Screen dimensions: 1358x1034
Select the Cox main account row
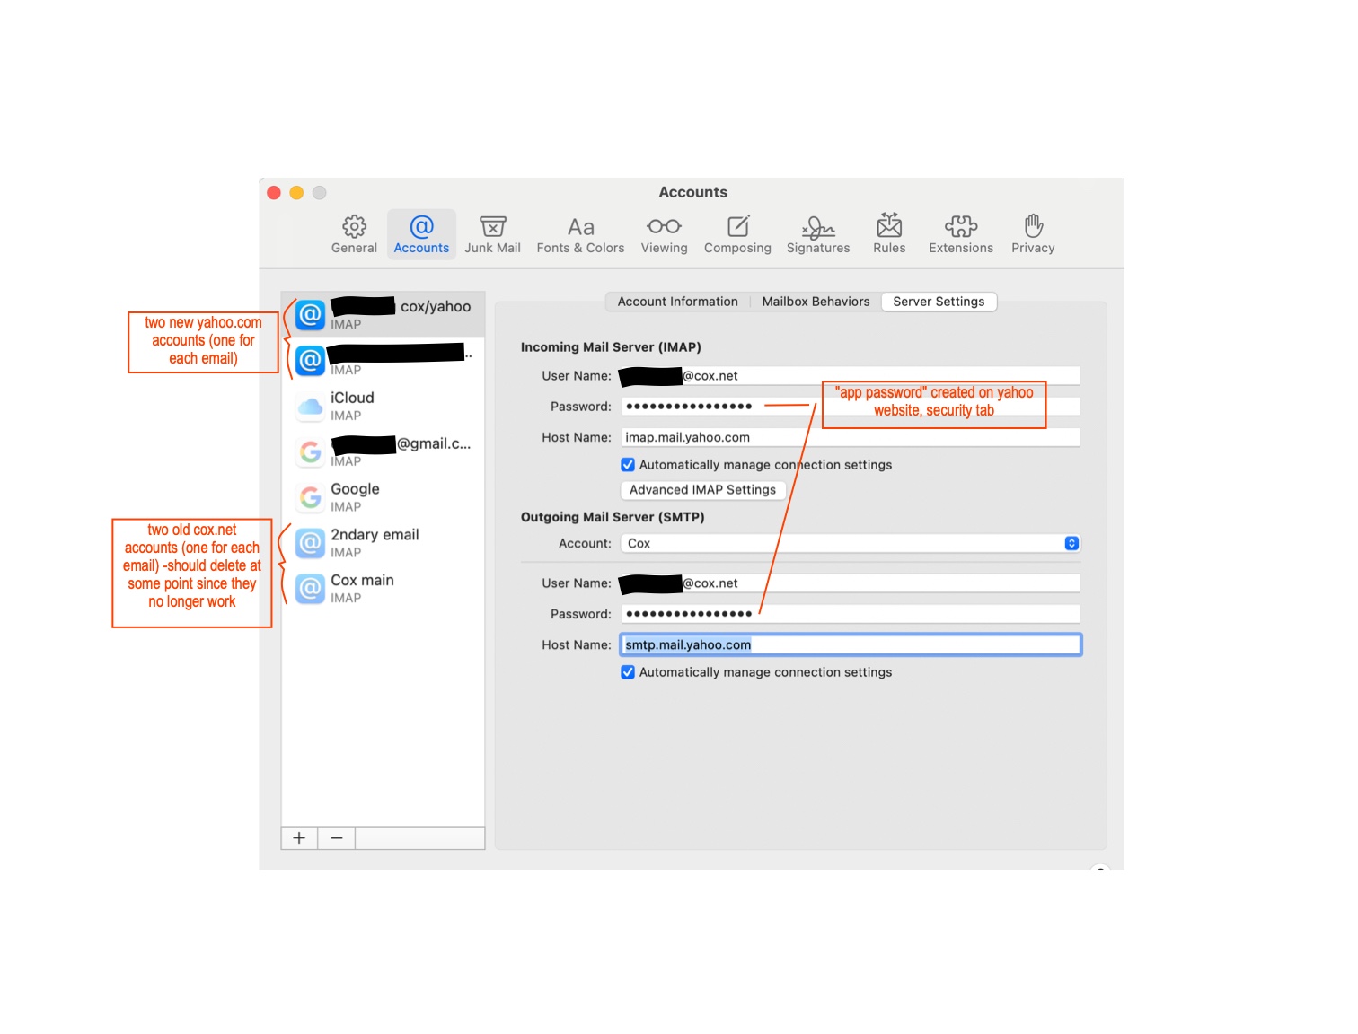(x=384, y=589)
